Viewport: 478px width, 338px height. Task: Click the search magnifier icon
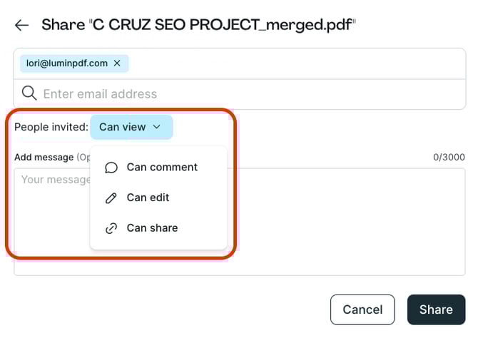point(29,93)
